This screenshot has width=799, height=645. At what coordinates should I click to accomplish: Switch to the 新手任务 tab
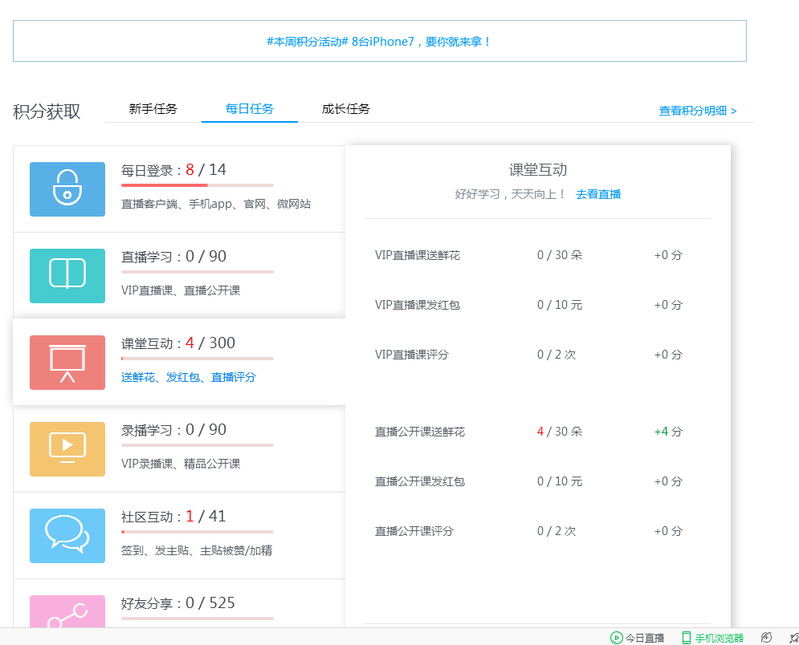coord(153,109)
